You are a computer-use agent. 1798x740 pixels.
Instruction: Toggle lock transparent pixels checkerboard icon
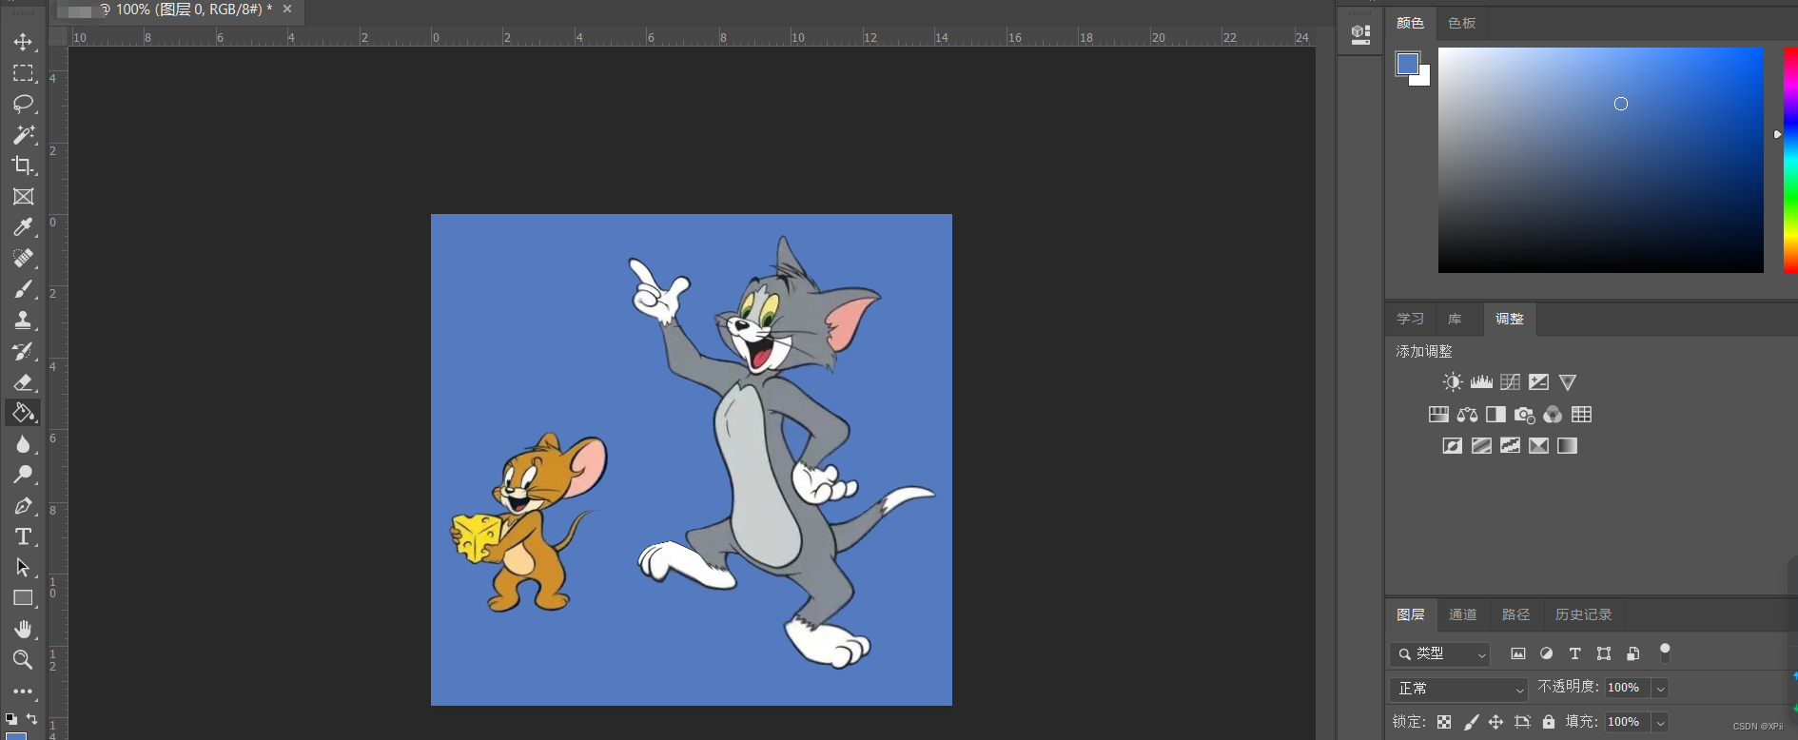(x=1444, y=722)
